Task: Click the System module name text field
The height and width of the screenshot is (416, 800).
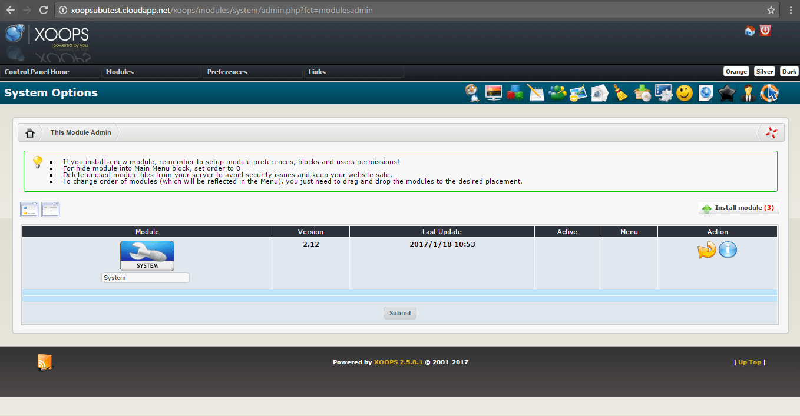Action: point(145,278)
